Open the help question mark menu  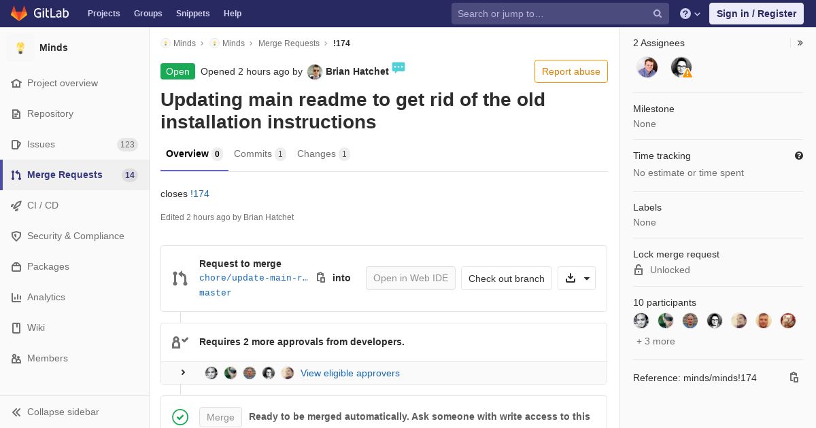point(690,14)
